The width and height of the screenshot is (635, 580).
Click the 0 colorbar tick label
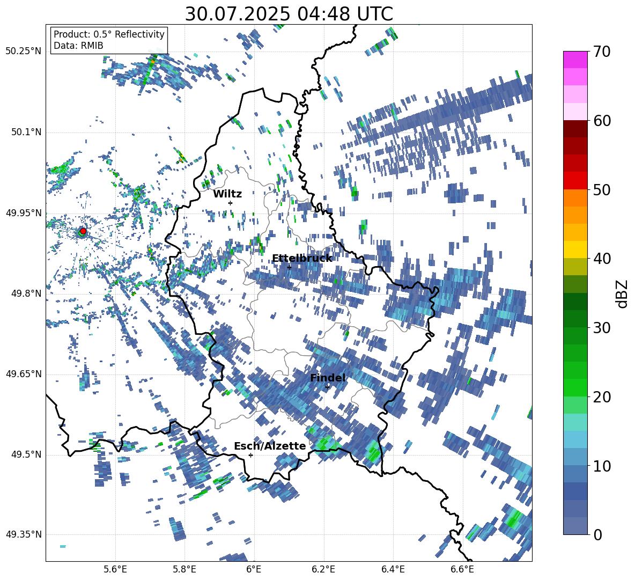pyautogui.click(x=597, y=534)
